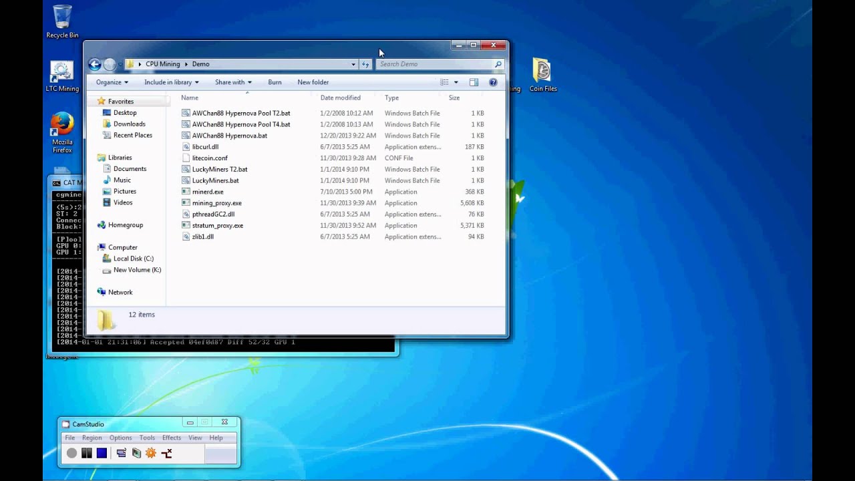The width and height of the screenshot is (855, 481).
Task: Click the search magnifier icon
Action: [498, 64]
